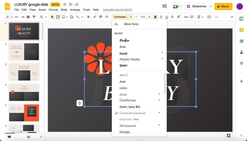The width and height of the screenshot is (247, 141).
Task: Open Google Maps from the side panel
Action: pos(241,63)
